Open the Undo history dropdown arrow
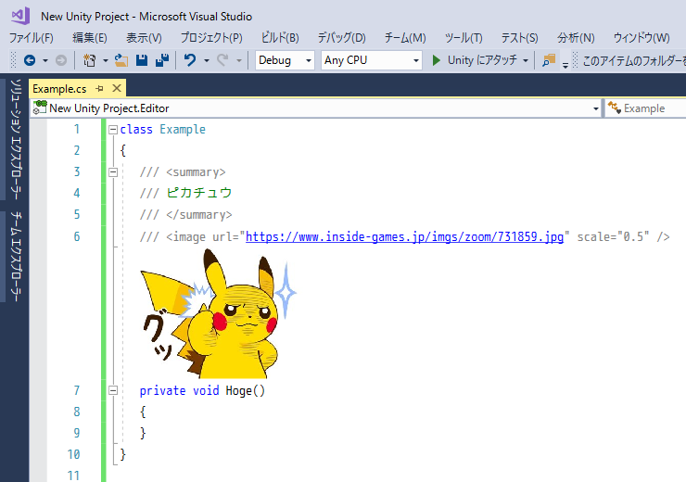Screen dimensions: 686x482 pyautogui.click(x=206, y=60)
